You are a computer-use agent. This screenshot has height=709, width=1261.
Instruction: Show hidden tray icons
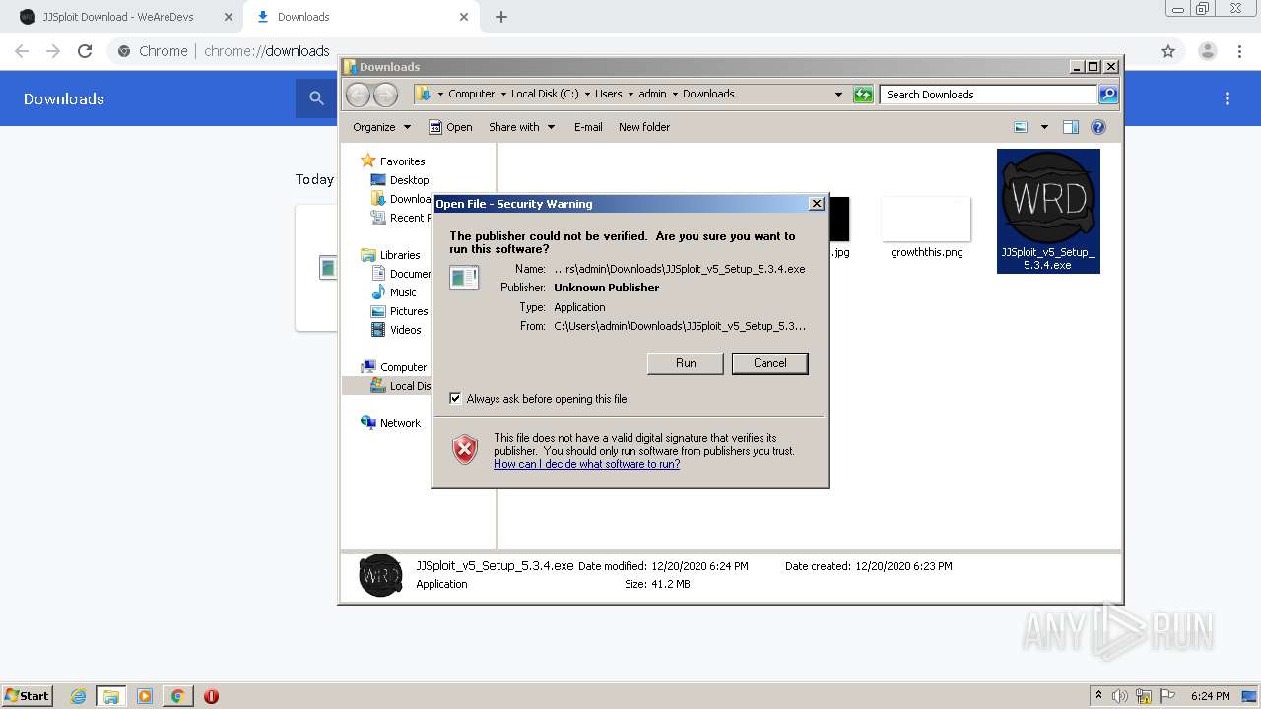[1098, 696]
